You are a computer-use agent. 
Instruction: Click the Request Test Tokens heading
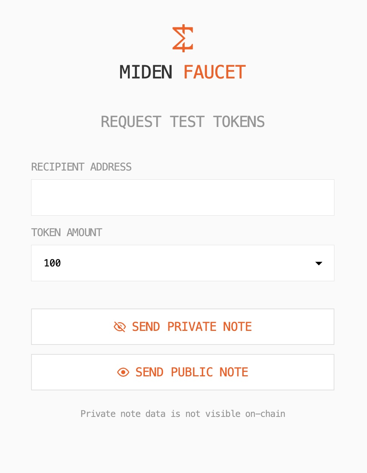click(x=183, y=122)
